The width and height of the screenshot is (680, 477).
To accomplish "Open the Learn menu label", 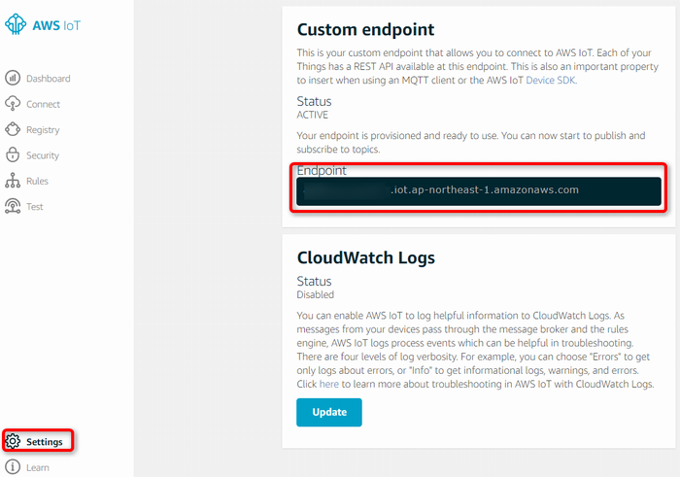I will (38, 468).
